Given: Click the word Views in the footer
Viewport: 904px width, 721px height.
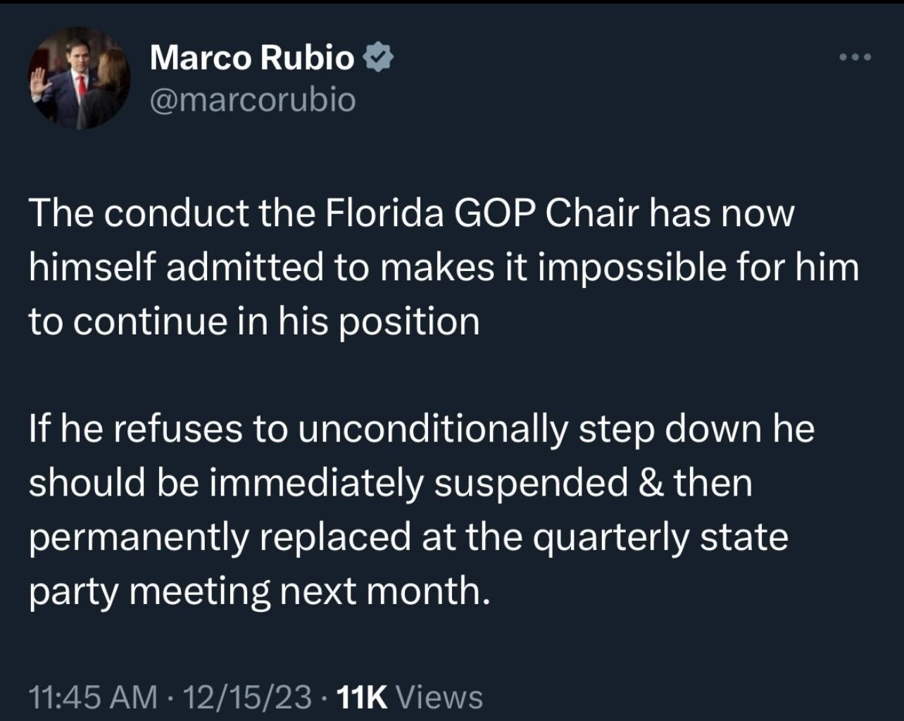Looking at the screenshot, I should 440,697.
